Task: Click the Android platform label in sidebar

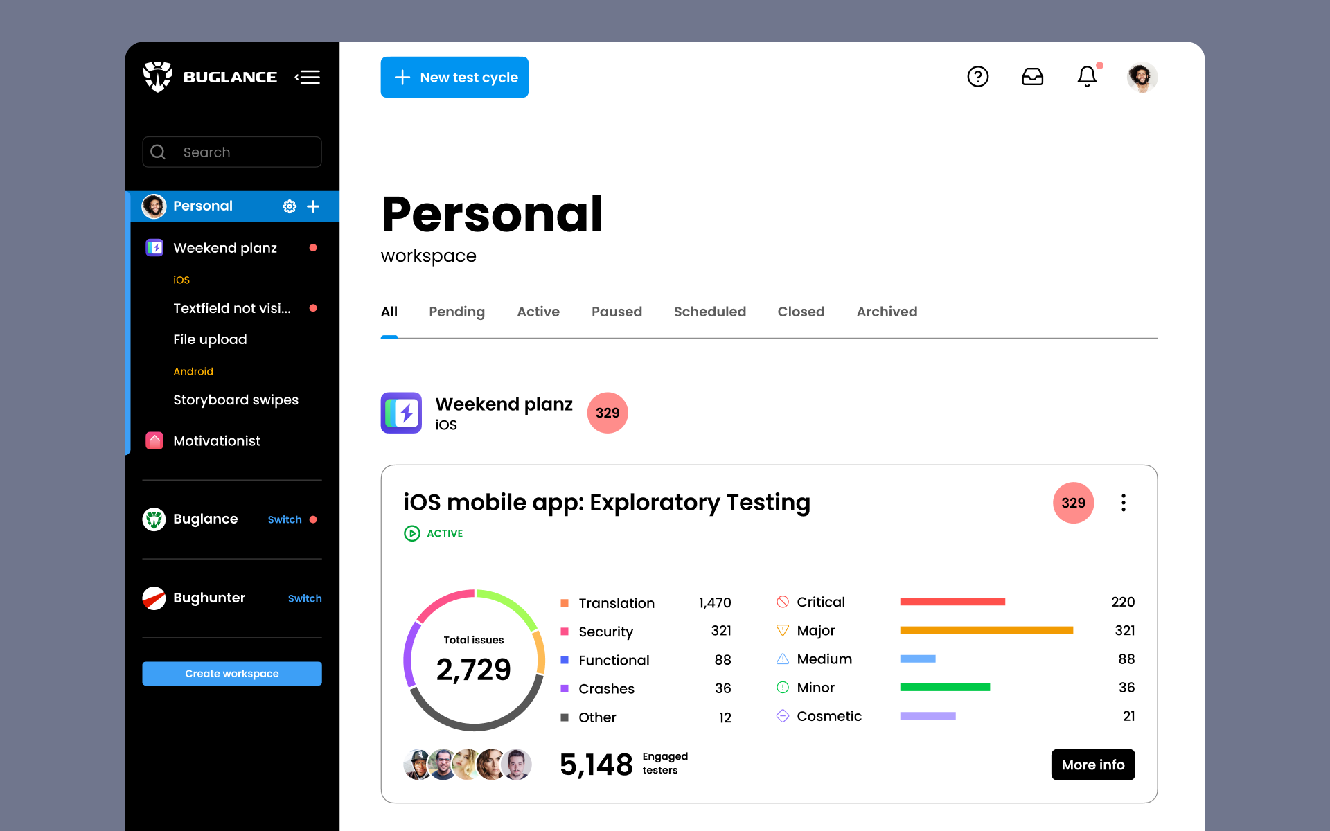Action: click(x=193, y=371)
